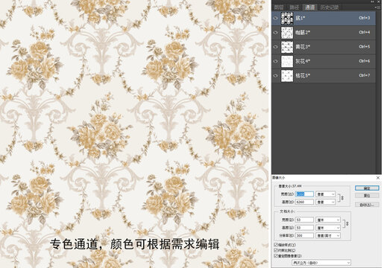Select the 底1 spot channel name

(x=300, y=18)
